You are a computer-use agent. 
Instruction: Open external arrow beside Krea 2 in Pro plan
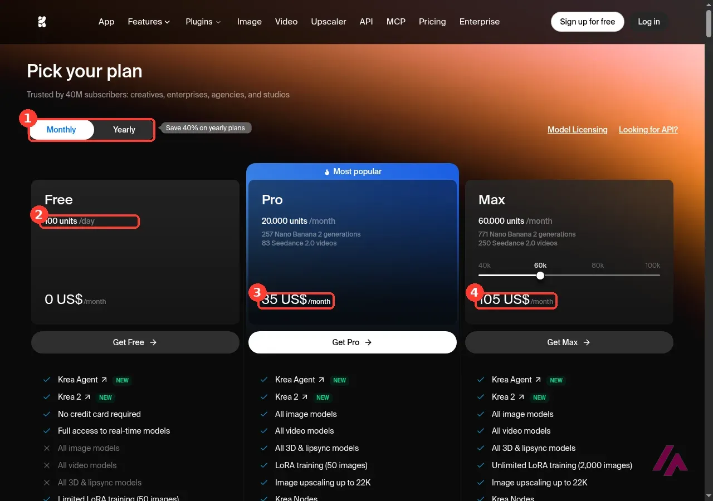304,397
